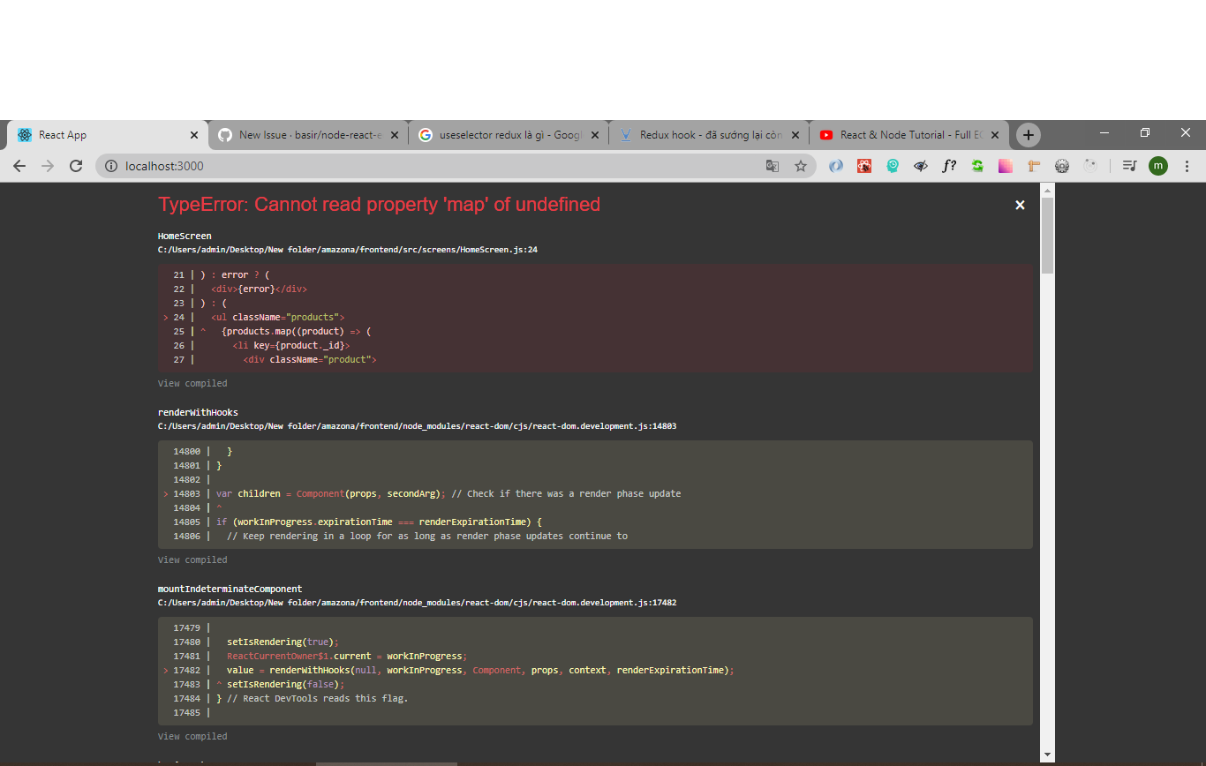Click the scrollbar down arrow
Screen dimensions: 1206x766
[x=1047, y=755]
